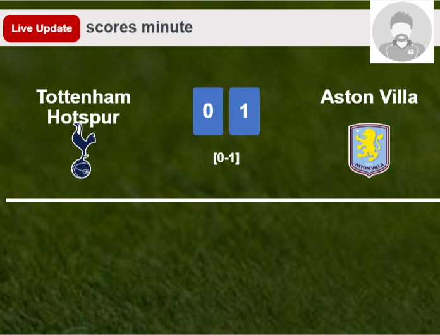Click the Aston Villa team name
Image resolution: width=440 pixels, height=335 pixels.
pos(369,97)
